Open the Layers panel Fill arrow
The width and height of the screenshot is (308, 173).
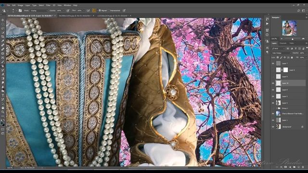pos(306,58)
